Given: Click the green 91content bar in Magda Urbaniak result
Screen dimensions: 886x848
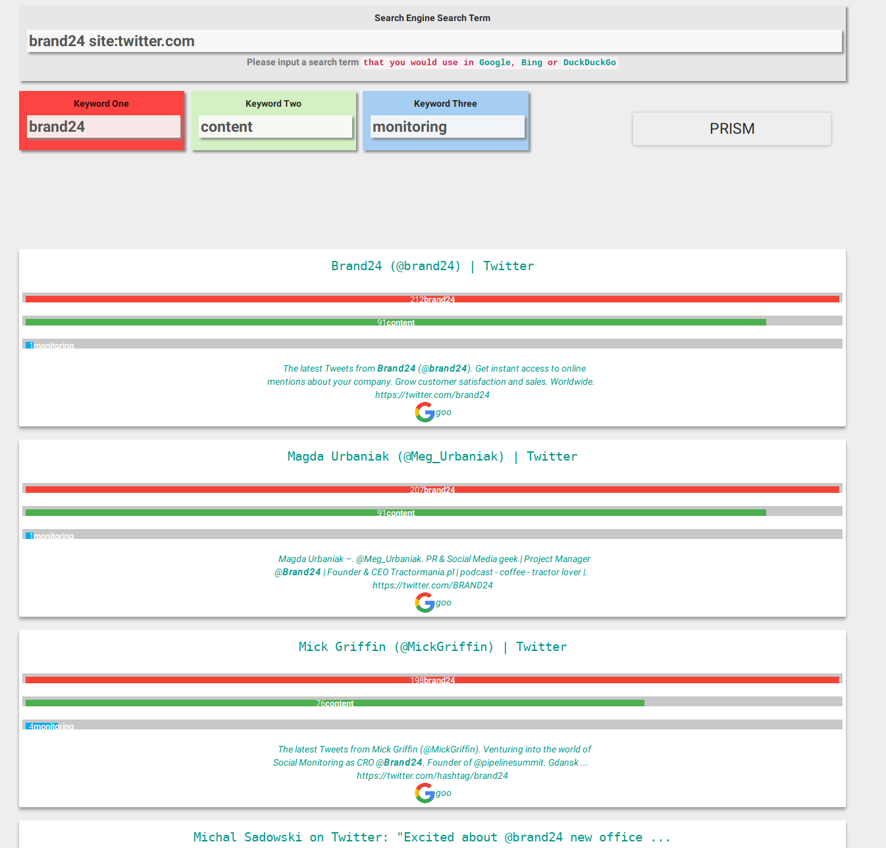Looking at the screenshot, I should [x=396, y=513].
